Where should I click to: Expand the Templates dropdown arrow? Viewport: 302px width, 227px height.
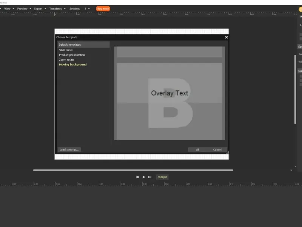click(x=65, y=9)
